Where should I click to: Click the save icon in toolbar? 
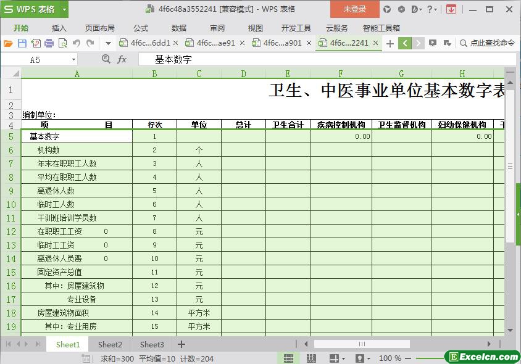click(x=22, y=43)
